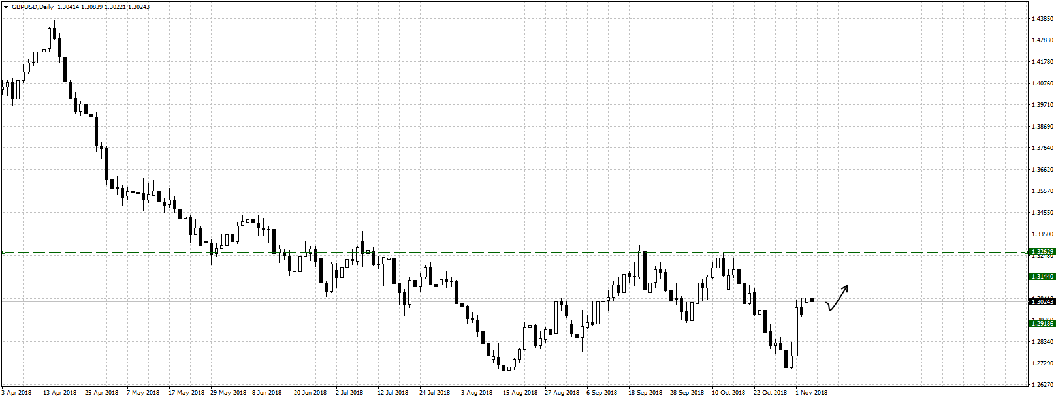Click the 15 Aug 2018 date label
The image size is (1056, 400).
click(520, 393)
